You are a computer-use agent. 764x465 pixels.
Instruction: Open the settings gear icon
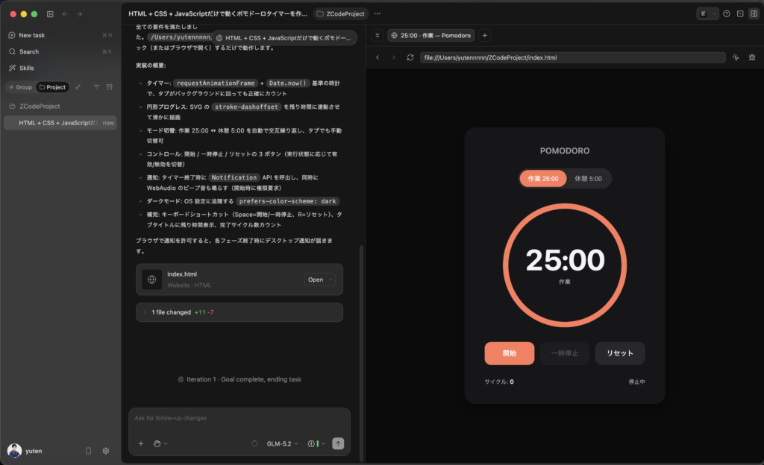tap(106, 451)
